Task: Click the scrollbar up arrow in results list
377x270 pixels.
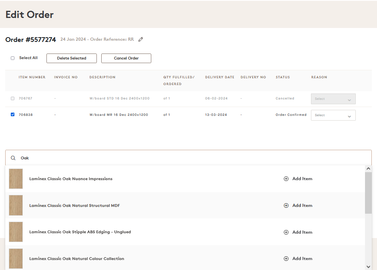Action: click(369, 168)
